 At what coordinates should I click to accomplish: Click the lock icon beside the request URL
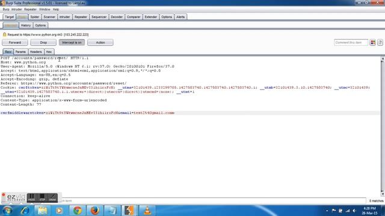click(x=4, y=35)
